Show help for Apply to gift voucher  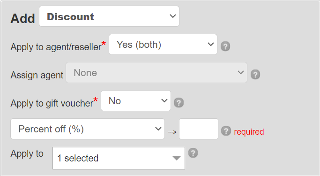(x=179, y=103)
